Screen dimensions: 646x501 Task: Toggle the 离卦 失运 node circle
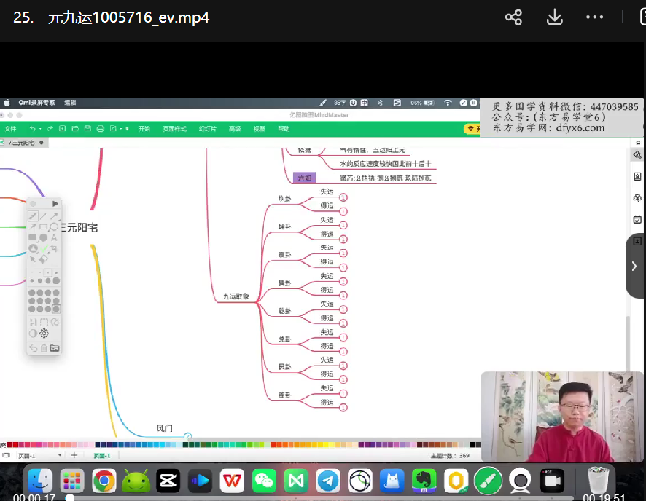343,393
